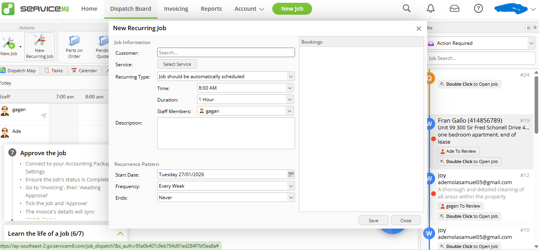The width and height of the screenshot is (539, 250).
Task: Open the calendar picker beside Start Date
Action: [291, 174]
